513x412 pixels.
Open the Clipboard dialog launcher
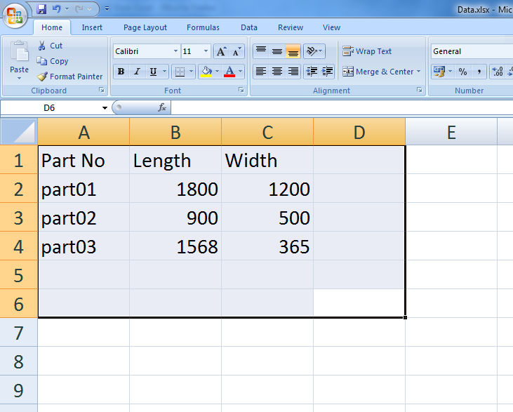tap(102, 90)
